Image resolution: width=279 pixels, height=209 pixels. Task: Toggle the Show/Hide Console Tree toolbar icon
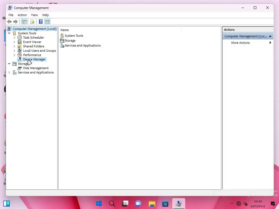(24, 22)
